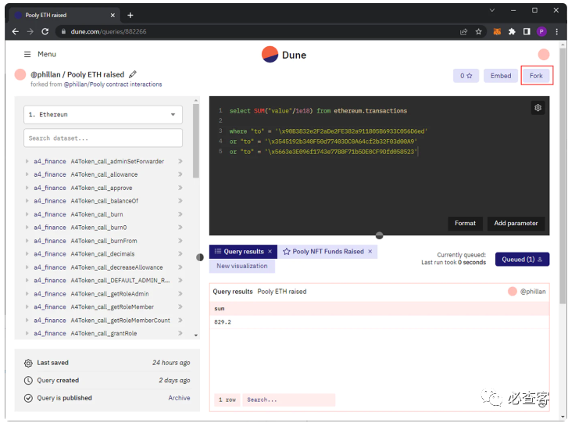Open query editor settings gear
Viewport: 568px width, 423px height.
pyautogui.click(x=538, y=108)
